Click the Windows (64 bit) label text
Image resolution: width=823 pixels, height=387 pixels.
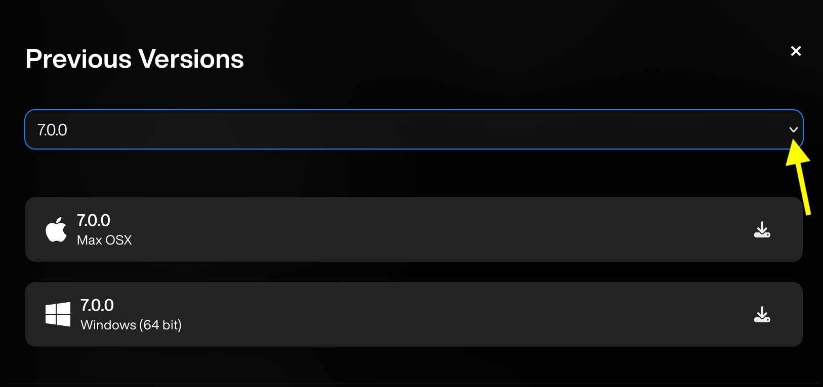point(131,325)
